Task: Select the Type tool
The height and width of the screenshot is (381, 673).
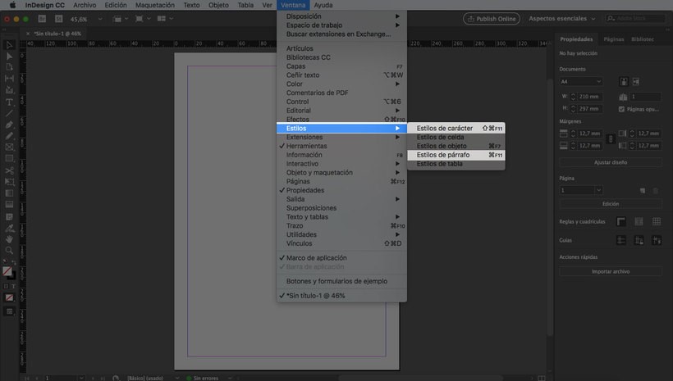Action: coord(9,102)
